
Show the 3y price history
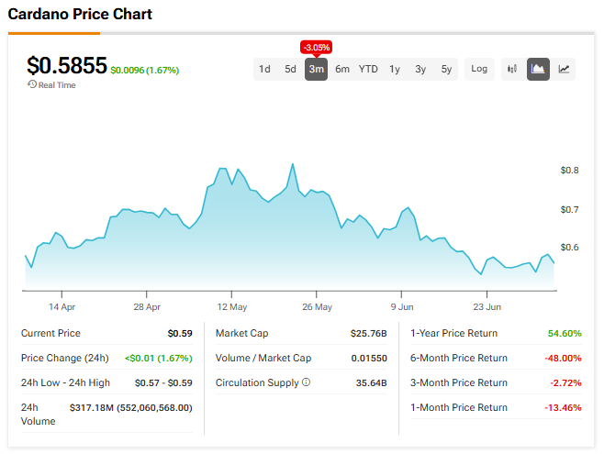(420, 69)
